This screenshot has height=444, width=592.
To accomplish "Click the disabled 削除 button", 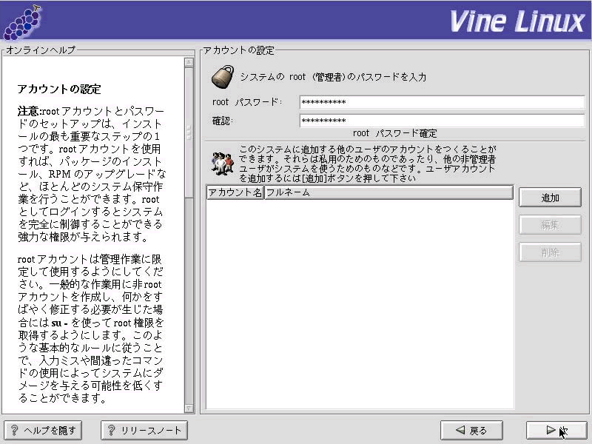I will (550, 252).
